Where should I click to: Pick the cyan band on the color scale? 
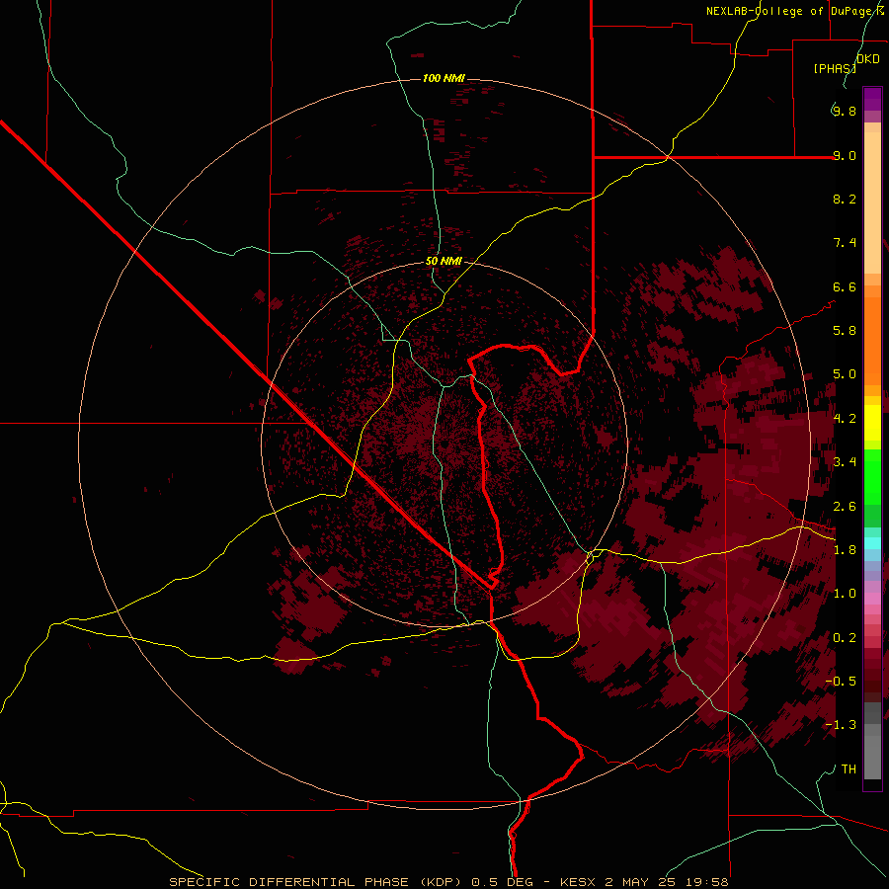pos(872,542)
